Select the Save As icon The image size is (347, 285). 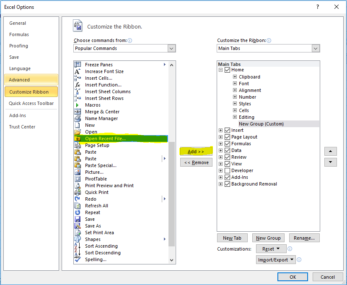tap(78, 226)
